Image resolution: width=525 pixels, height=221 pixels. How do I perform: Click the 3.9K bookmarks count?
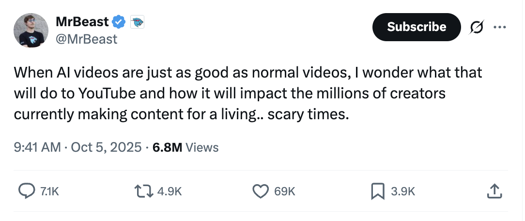(403, 191)
